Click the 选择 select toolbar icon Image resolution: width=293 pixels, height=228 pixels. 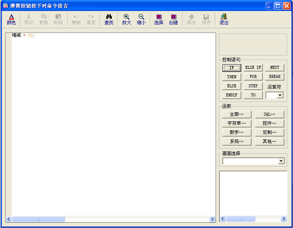[x=159, y=19]
